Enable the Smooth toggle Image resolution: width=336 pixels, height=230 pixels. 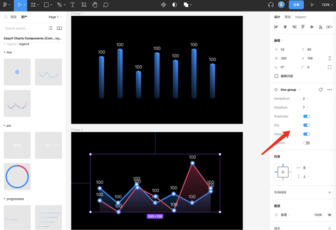tap(306, 143)
